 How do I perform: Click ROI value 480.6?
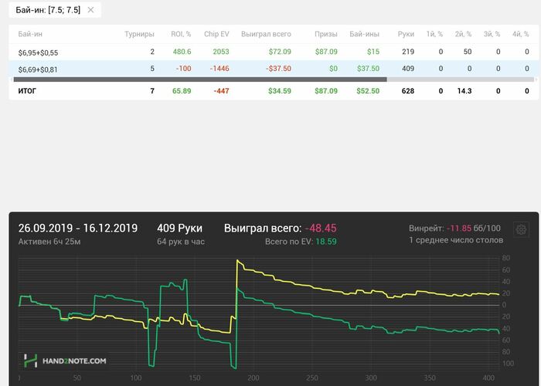click(x=182, y=52)
